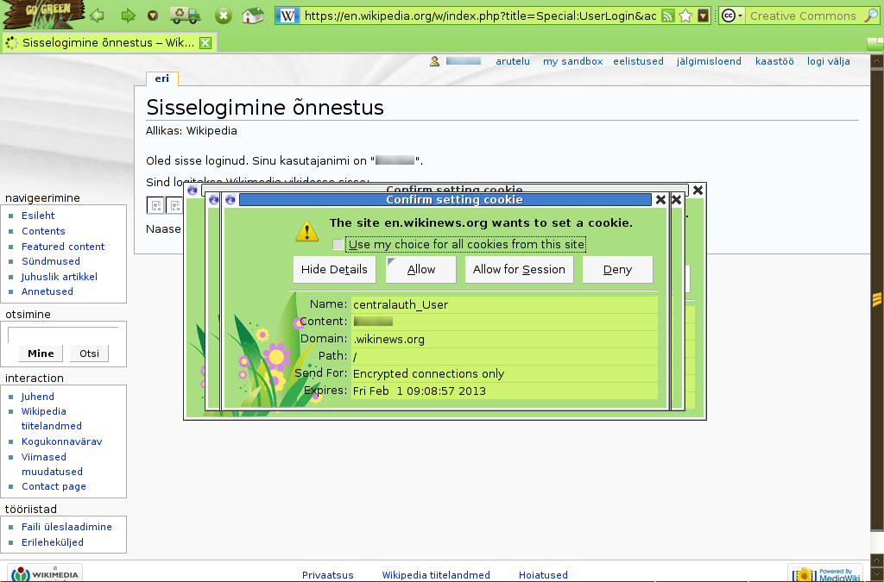Click the Wikimedia logo in footer

point(47,573)
